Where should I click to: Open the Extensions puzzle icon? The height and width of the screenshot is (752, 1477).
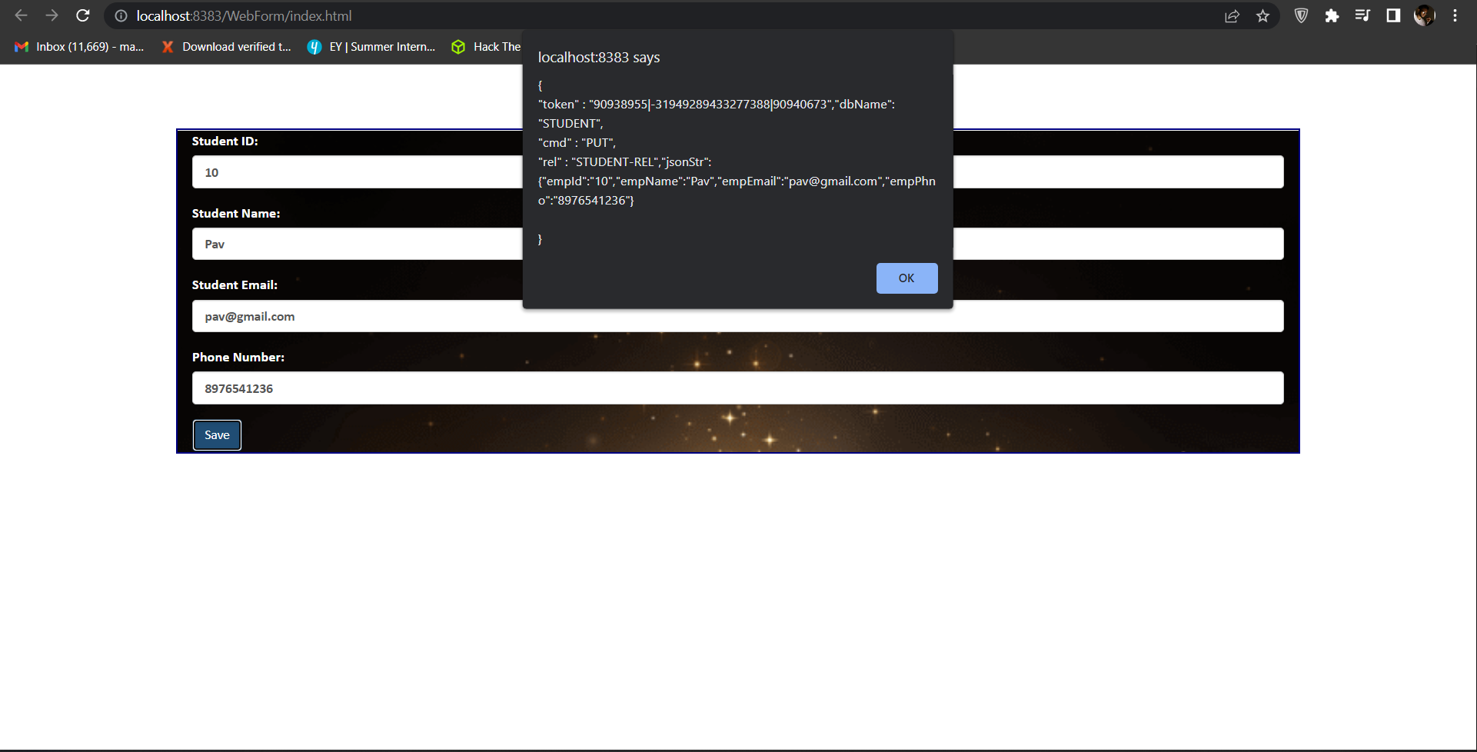coord(1332,15)
